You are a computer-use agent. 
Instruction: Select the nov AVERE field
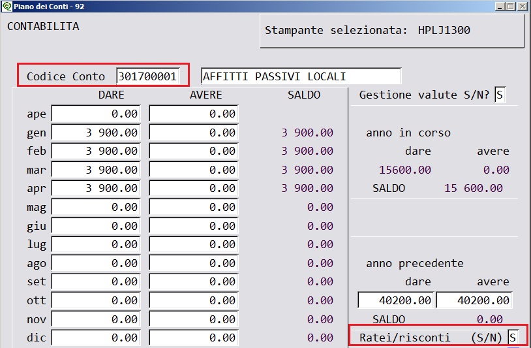[194, 319]
